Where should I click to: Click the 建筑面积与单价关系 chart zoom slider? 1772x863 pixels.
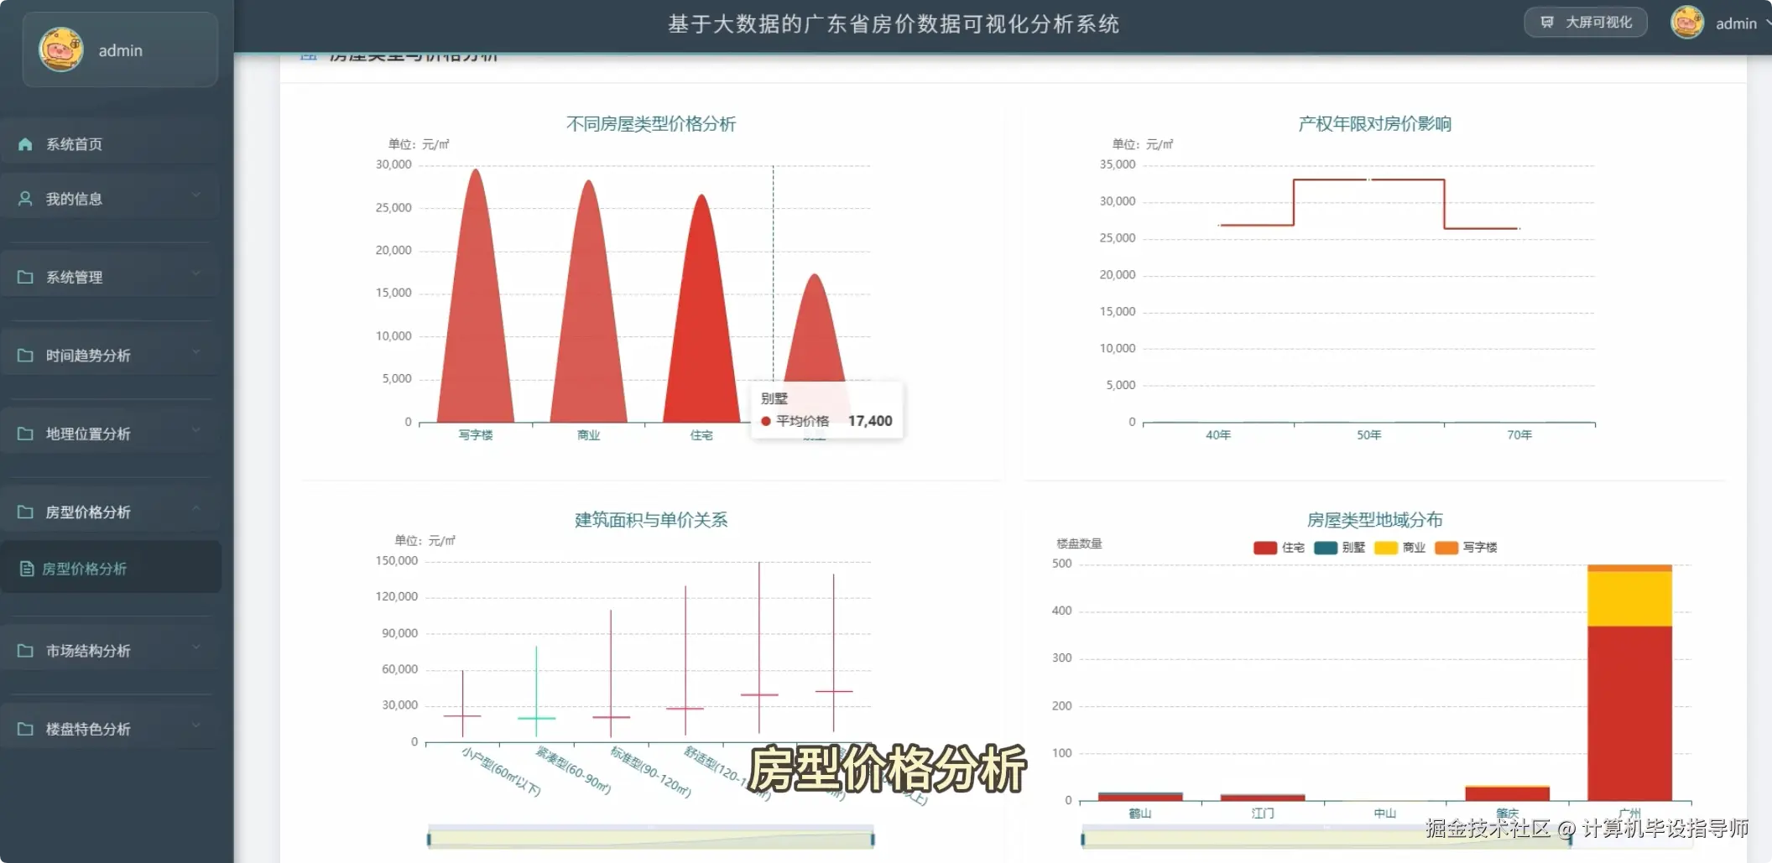pos(650,838)
